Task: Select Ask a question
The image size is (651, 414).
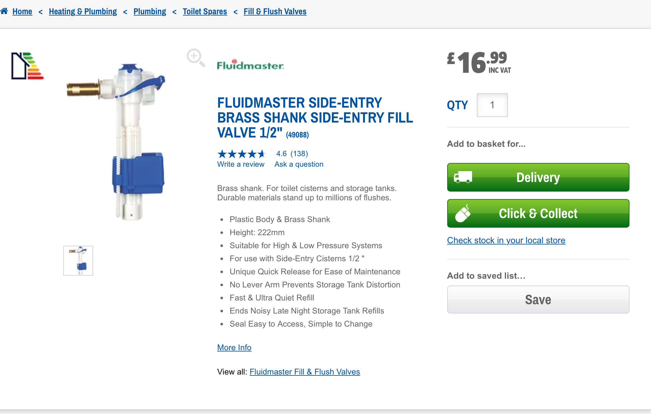Action: 299,164
